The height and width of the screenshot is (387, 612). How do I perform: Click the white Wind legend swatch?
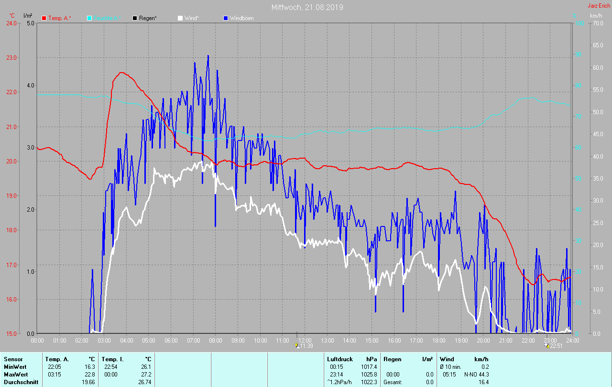point(180,18)
